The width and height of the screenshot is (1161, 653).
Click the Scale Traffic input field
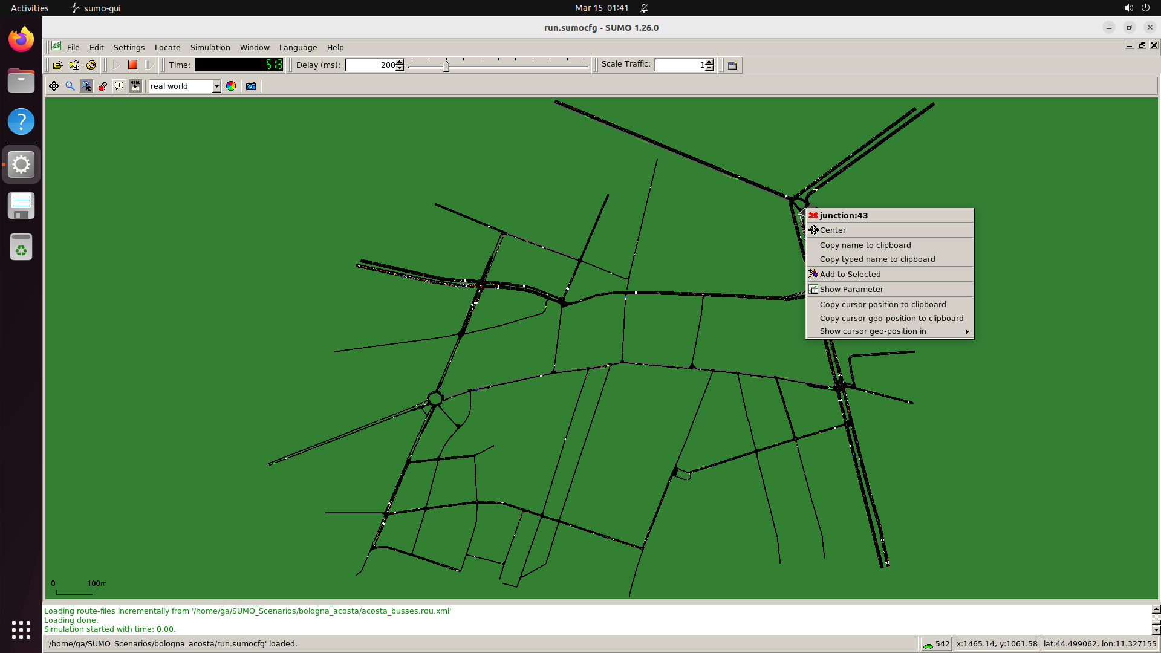pos(680,65)
